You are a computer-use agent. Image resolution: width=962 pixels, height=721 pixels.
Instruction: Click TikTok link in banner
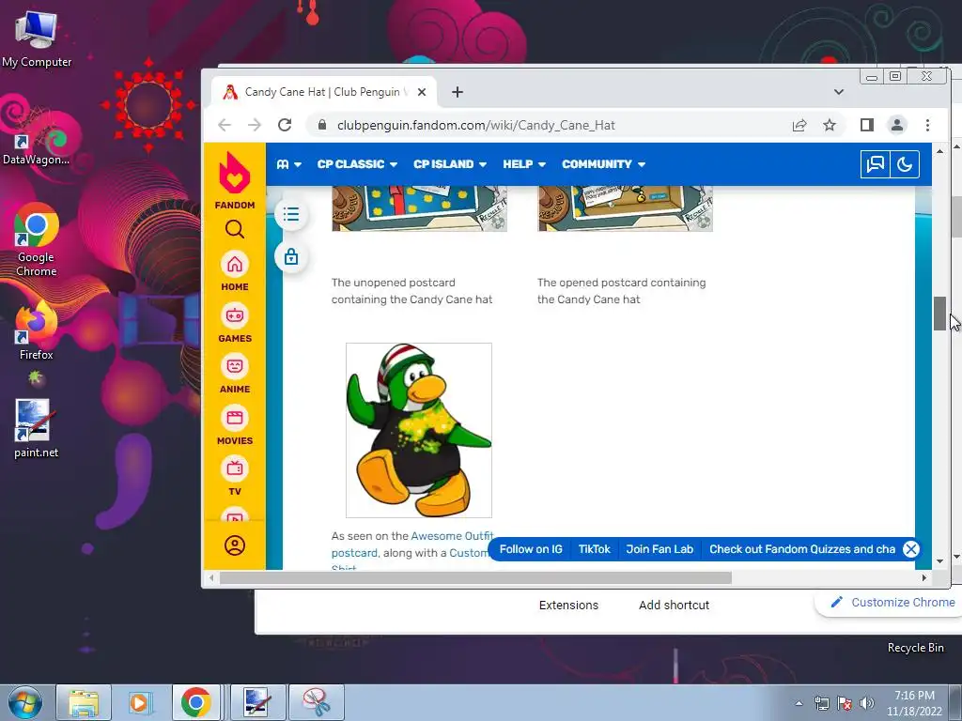[x=594, y=549]
